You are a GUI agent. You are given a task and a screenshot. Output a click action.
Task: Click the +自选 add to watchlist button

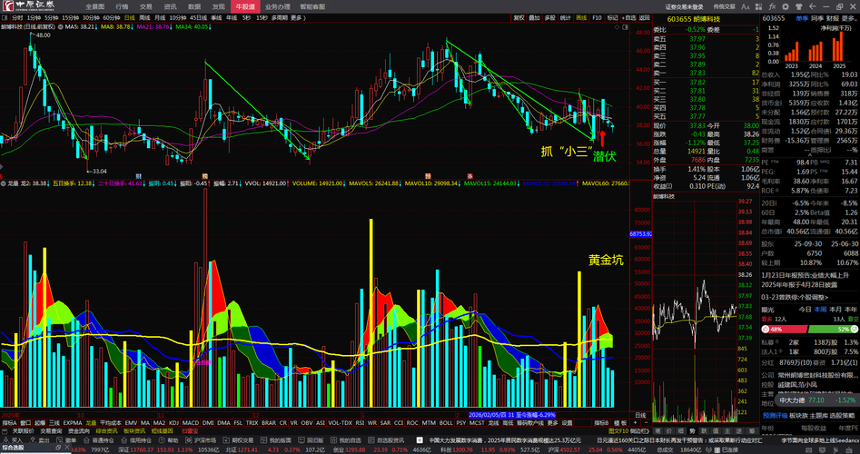pos(628,17)
